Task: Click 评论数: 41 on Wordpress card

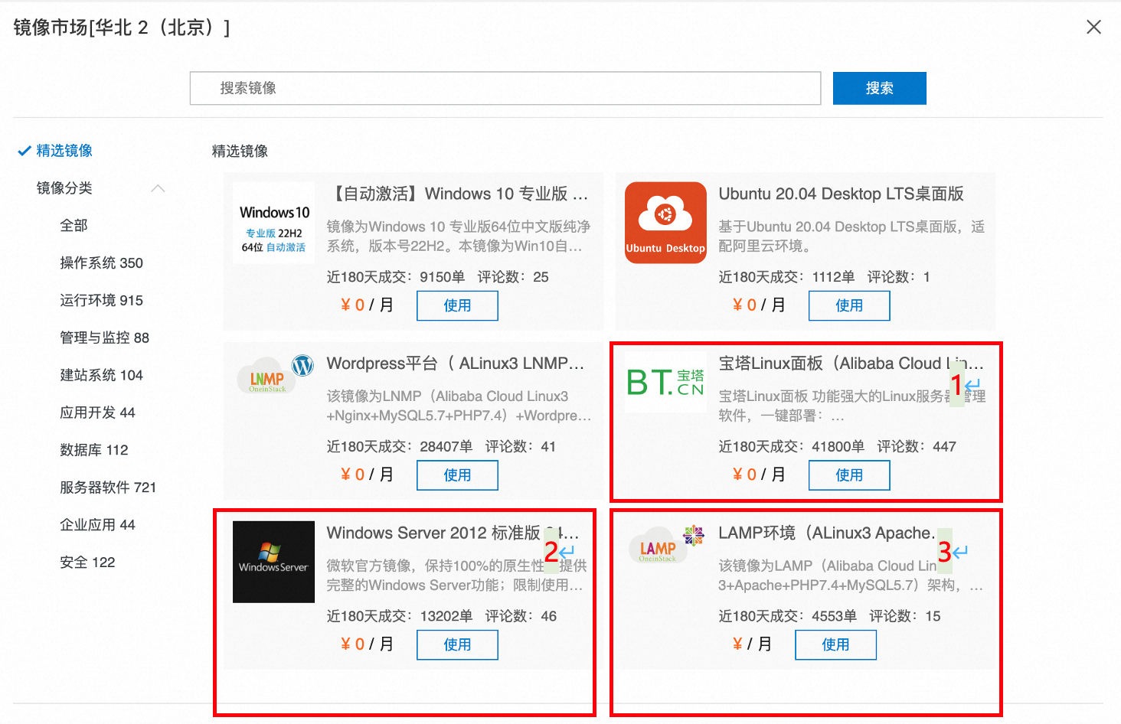Action: (521, 447)
